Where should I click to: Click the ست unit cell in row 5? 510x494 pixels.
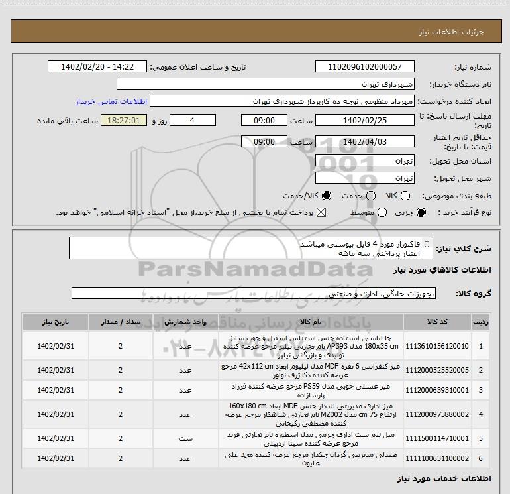(x=185, y=439)
